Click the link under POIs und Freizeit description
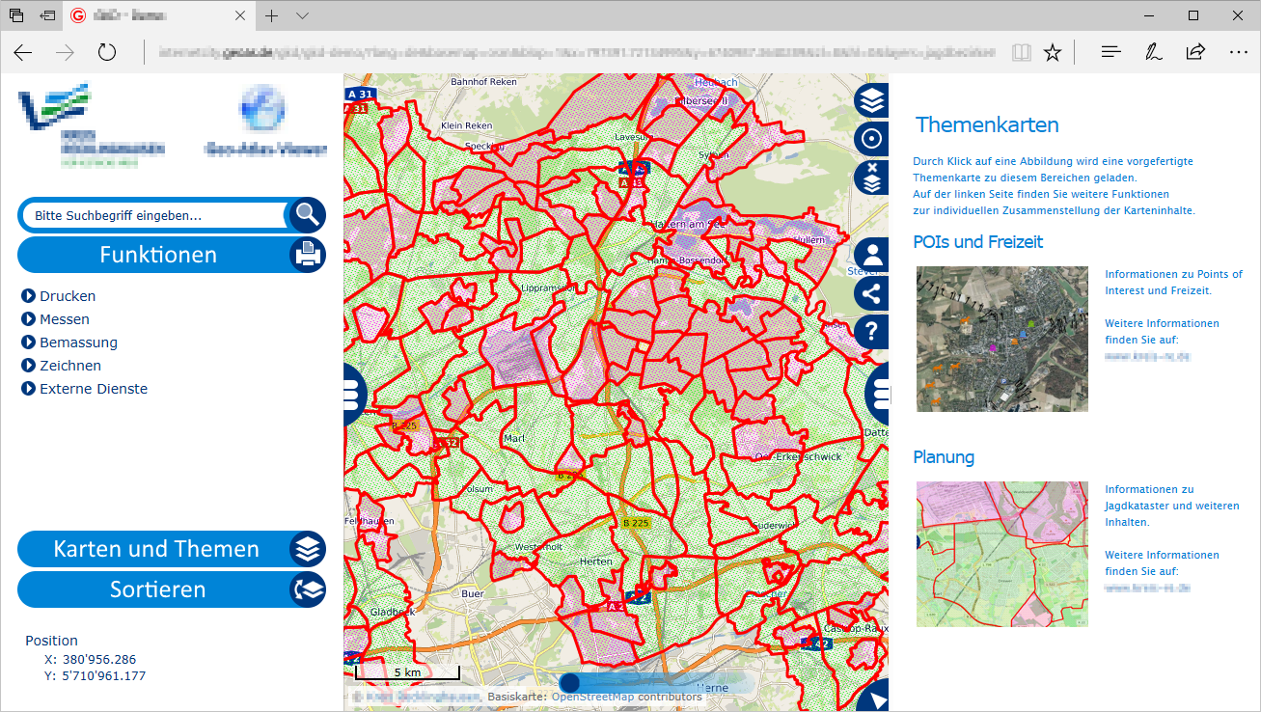 1148,356
